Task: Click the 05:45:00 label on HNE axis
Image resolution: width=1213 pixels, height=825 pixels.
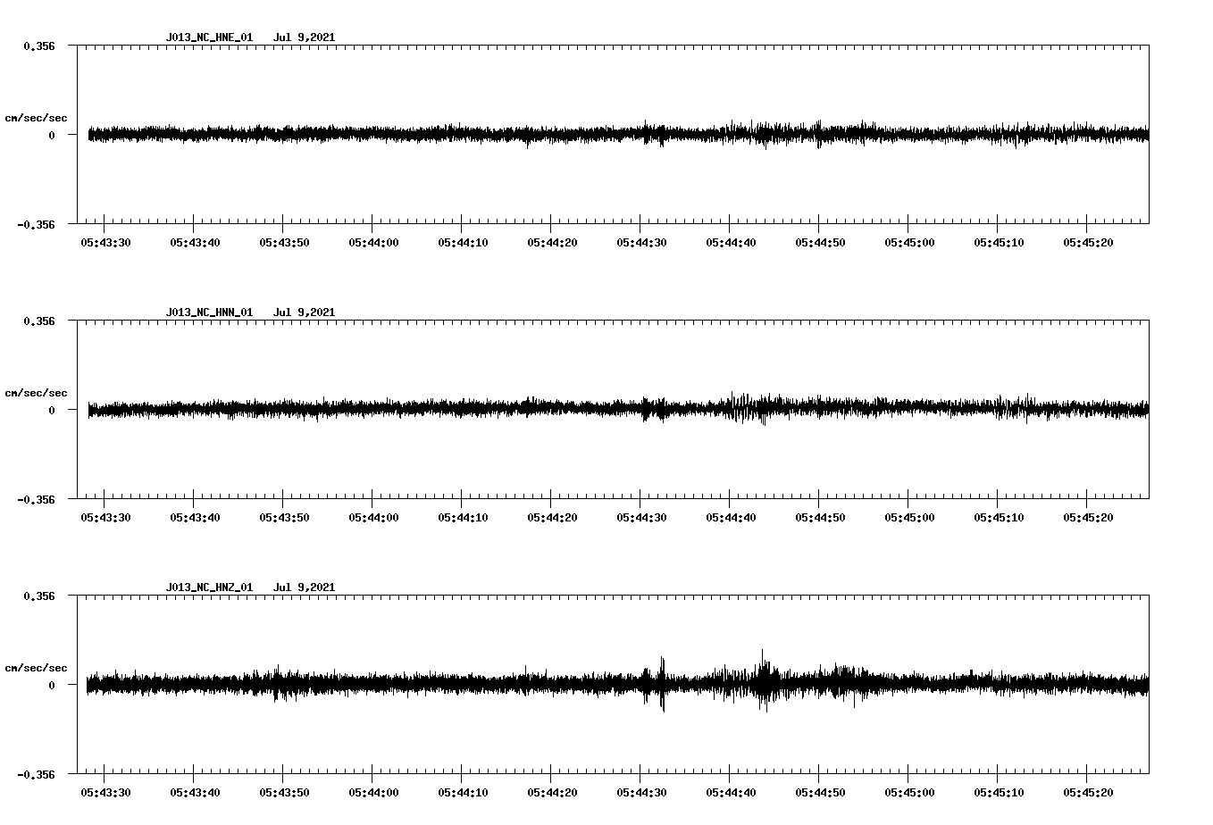Action: (x=909, y=242)
